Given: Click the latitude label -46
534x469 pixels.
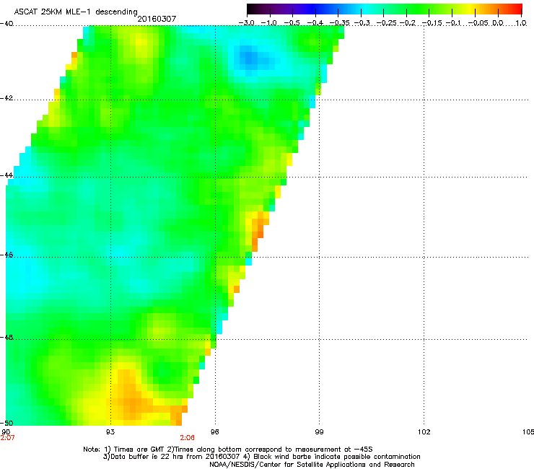Looking at the screenshot, I should click(x=6, y=255).
